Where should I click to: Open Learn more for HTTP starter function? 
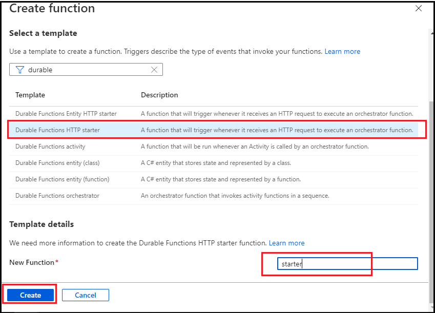click(286, 243)
